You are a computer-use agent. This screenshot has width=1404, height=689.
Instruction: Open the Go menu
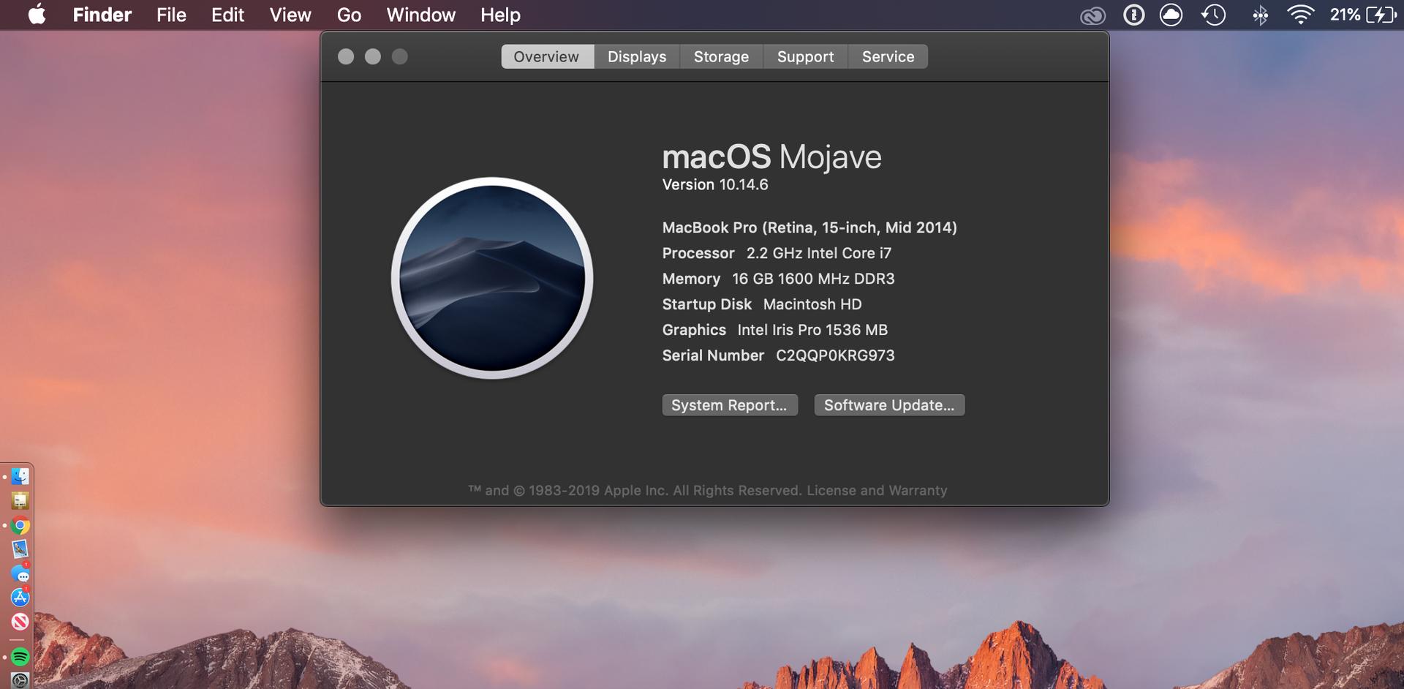[x=349, y=15]
